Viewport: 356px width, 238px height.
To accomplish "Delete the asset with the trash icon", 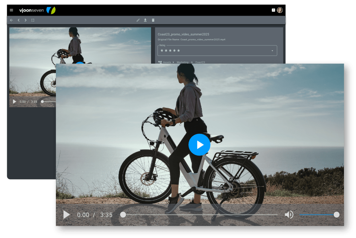I will click(x=153, y=20).
